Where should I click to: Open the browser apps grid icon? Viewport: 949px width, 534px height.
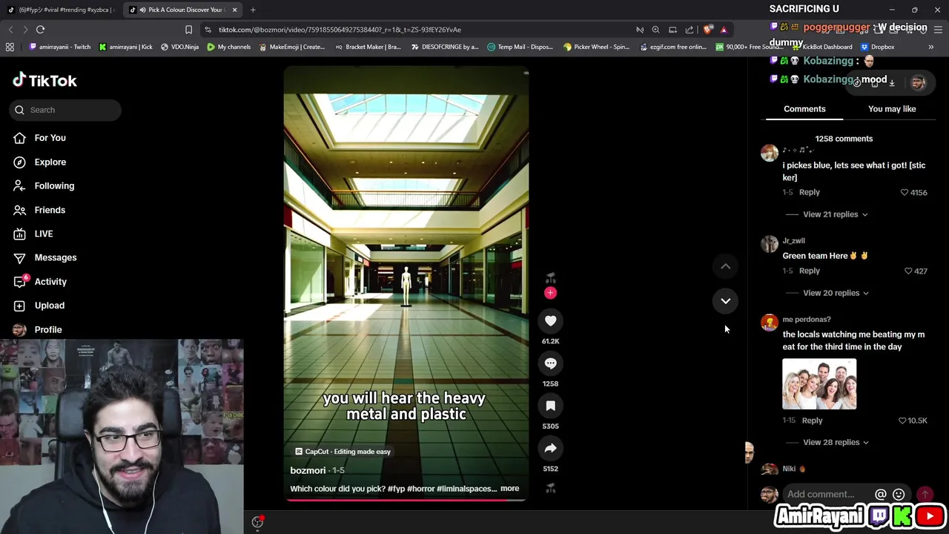(x=10, y=47)
